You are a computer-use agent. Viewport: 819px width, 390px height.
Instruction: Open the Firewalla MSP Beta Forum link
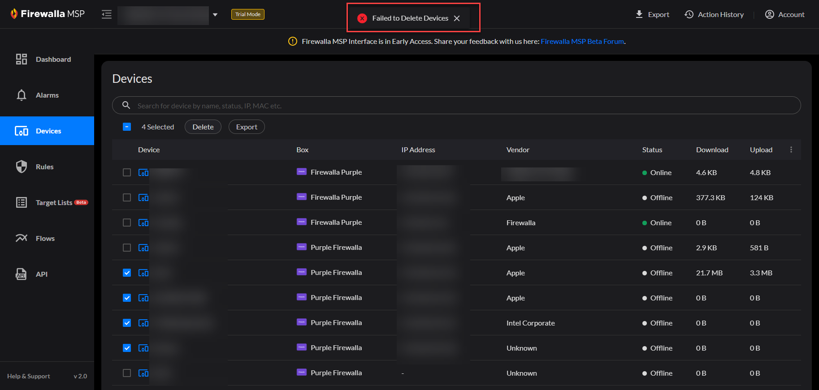click(582, 41)
